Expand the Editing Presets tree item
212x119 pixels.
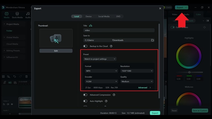click(4, 51)
